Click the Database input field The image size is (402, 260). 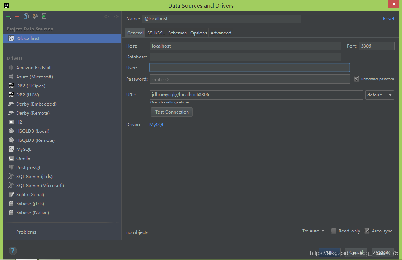click(x=245, y=57)
